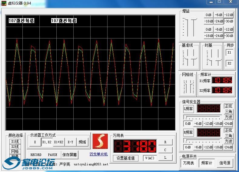This screenshot has height=172, width=239.
Task: Click the R frequency horizontal slider
Action: [x=203, y=141]
